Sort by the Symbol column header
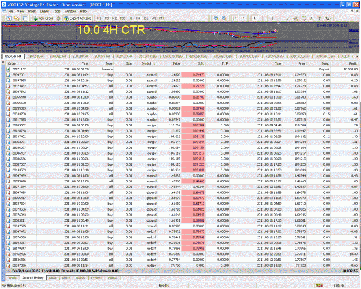 147,63
